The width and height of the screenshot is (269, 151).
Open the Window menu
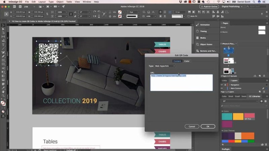pyautogui.click(x=87, y=2)
